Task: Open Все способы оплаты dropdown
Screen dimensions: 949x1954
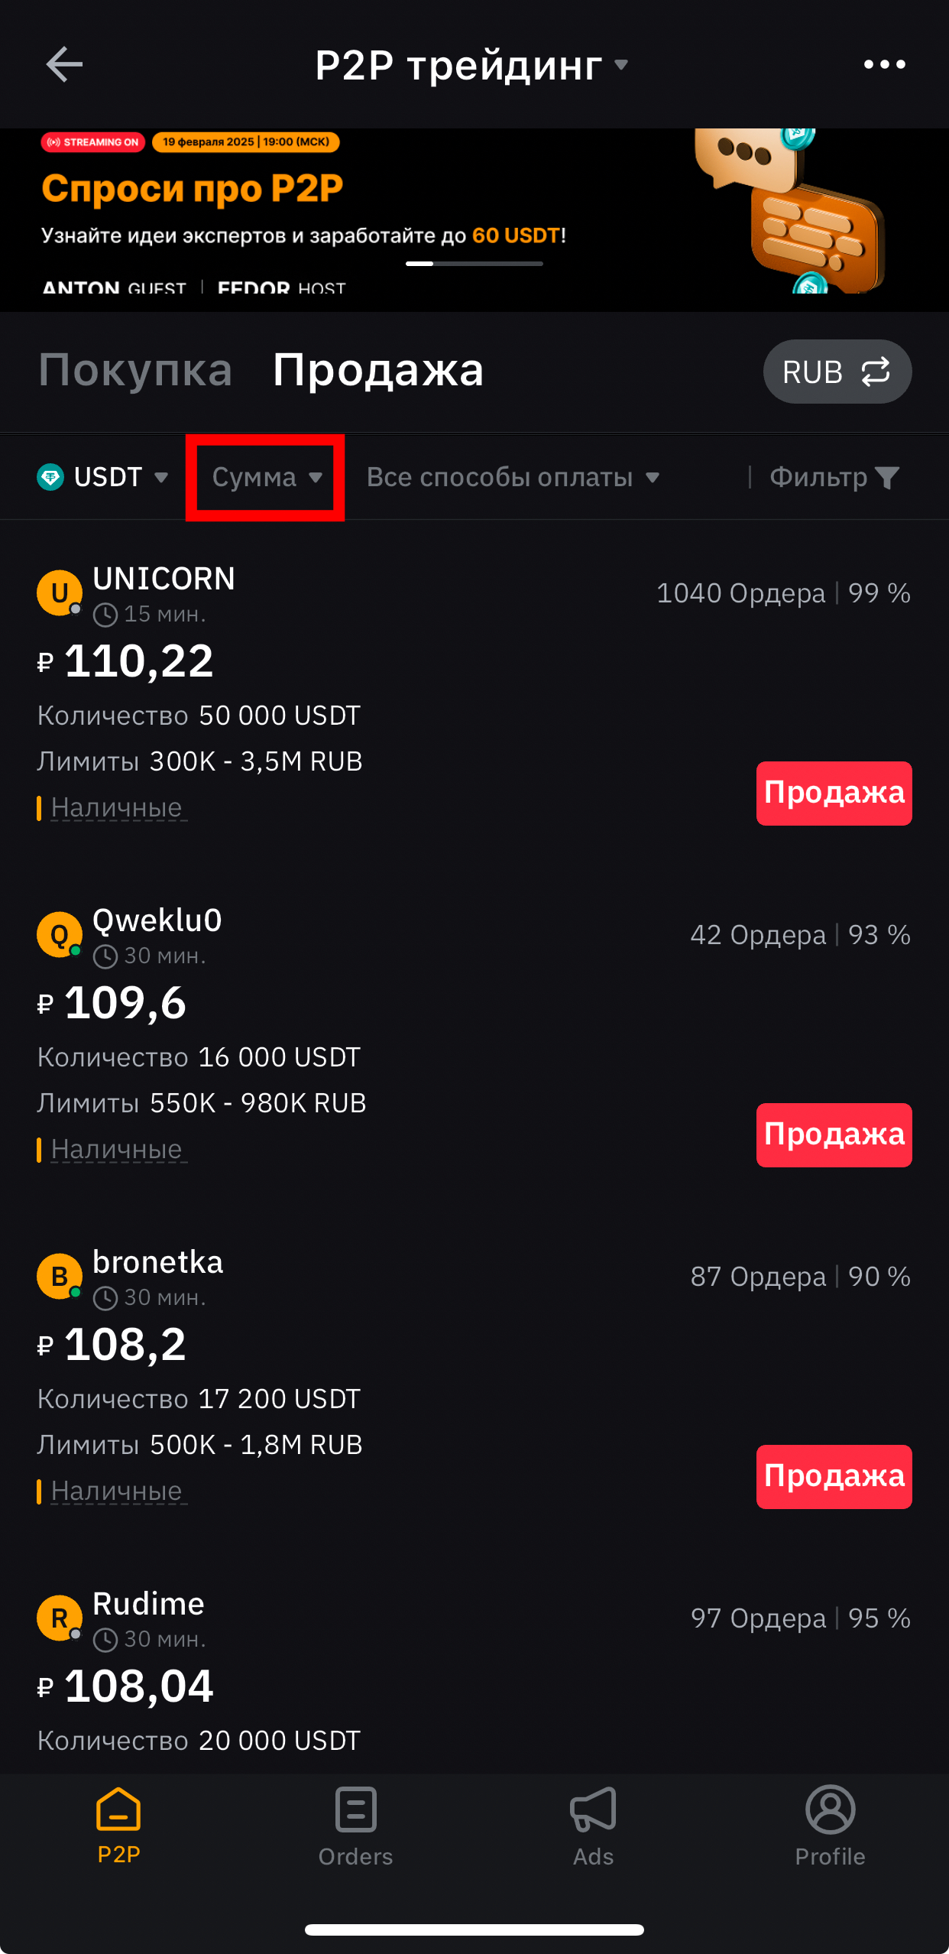Action: click(x=513, y=477)
